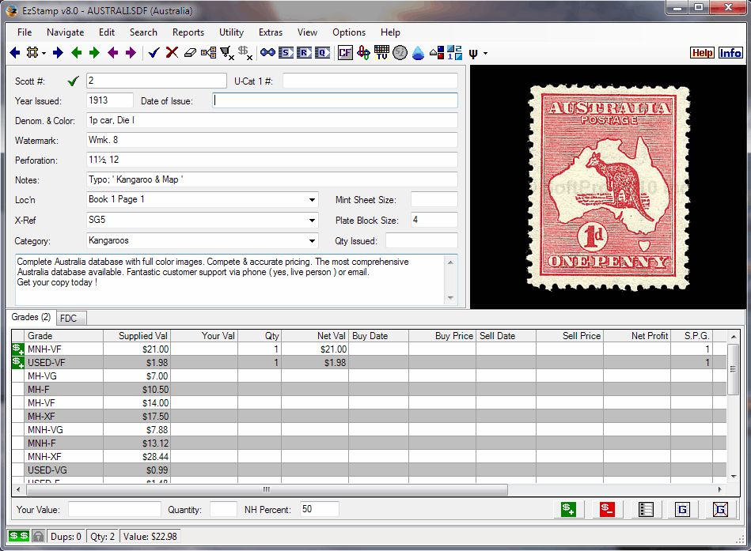Image resolution: width=751 pixels, height=551 pixels.
Task: Click the blue water drop toolbar icon
Action: (x=418, y=53)
